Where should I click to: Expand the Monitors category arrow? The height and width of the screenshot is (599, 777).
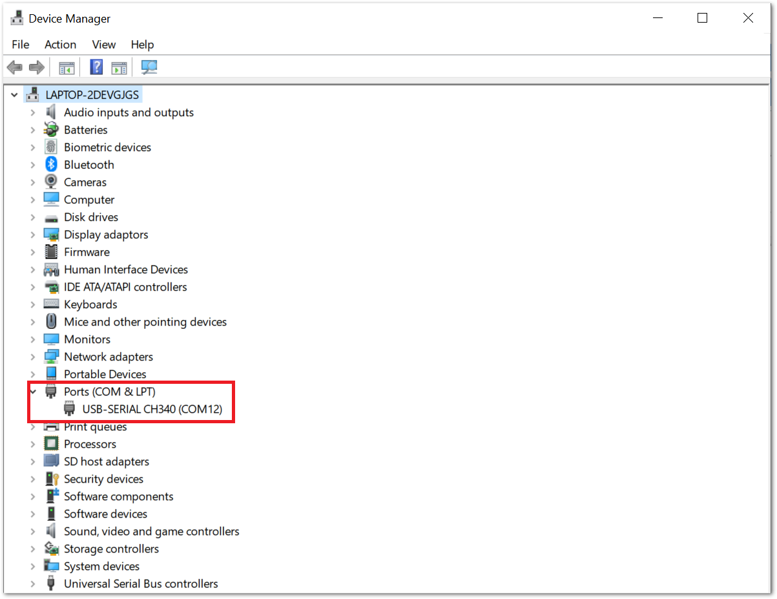pyautogui.click(x=33, y=339)
